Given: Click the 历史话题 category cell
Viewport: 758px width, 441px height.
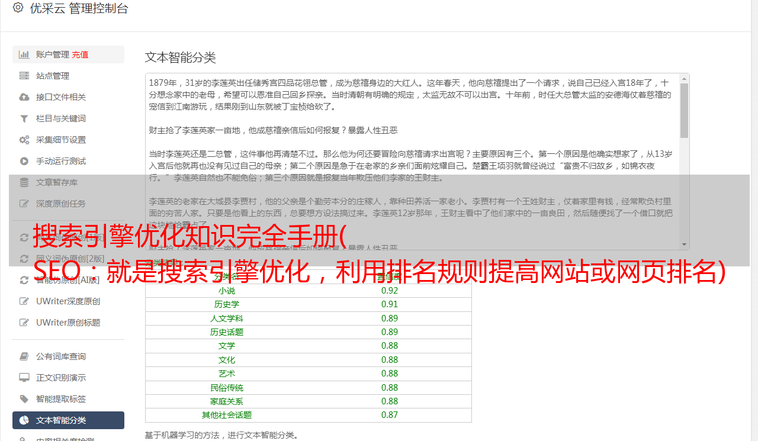Looking at the screenshot, I should pos(227,332).
